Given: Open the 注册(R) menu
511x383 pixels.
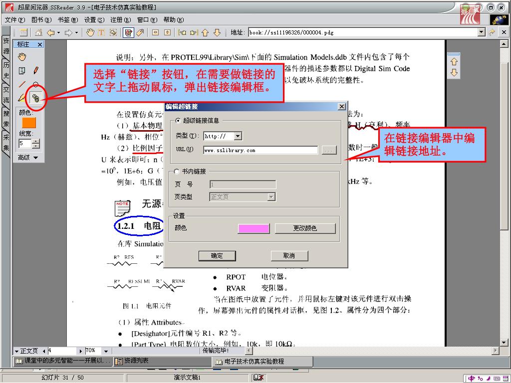Looking at the screenshot, I should (121, 20).
